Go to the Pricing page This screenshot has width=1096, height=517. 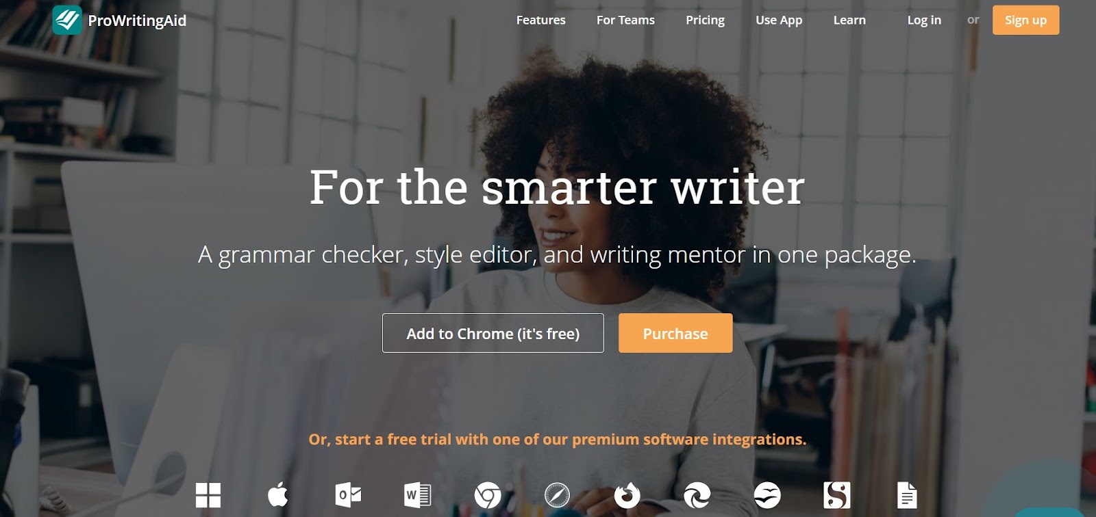click(705, 20)
